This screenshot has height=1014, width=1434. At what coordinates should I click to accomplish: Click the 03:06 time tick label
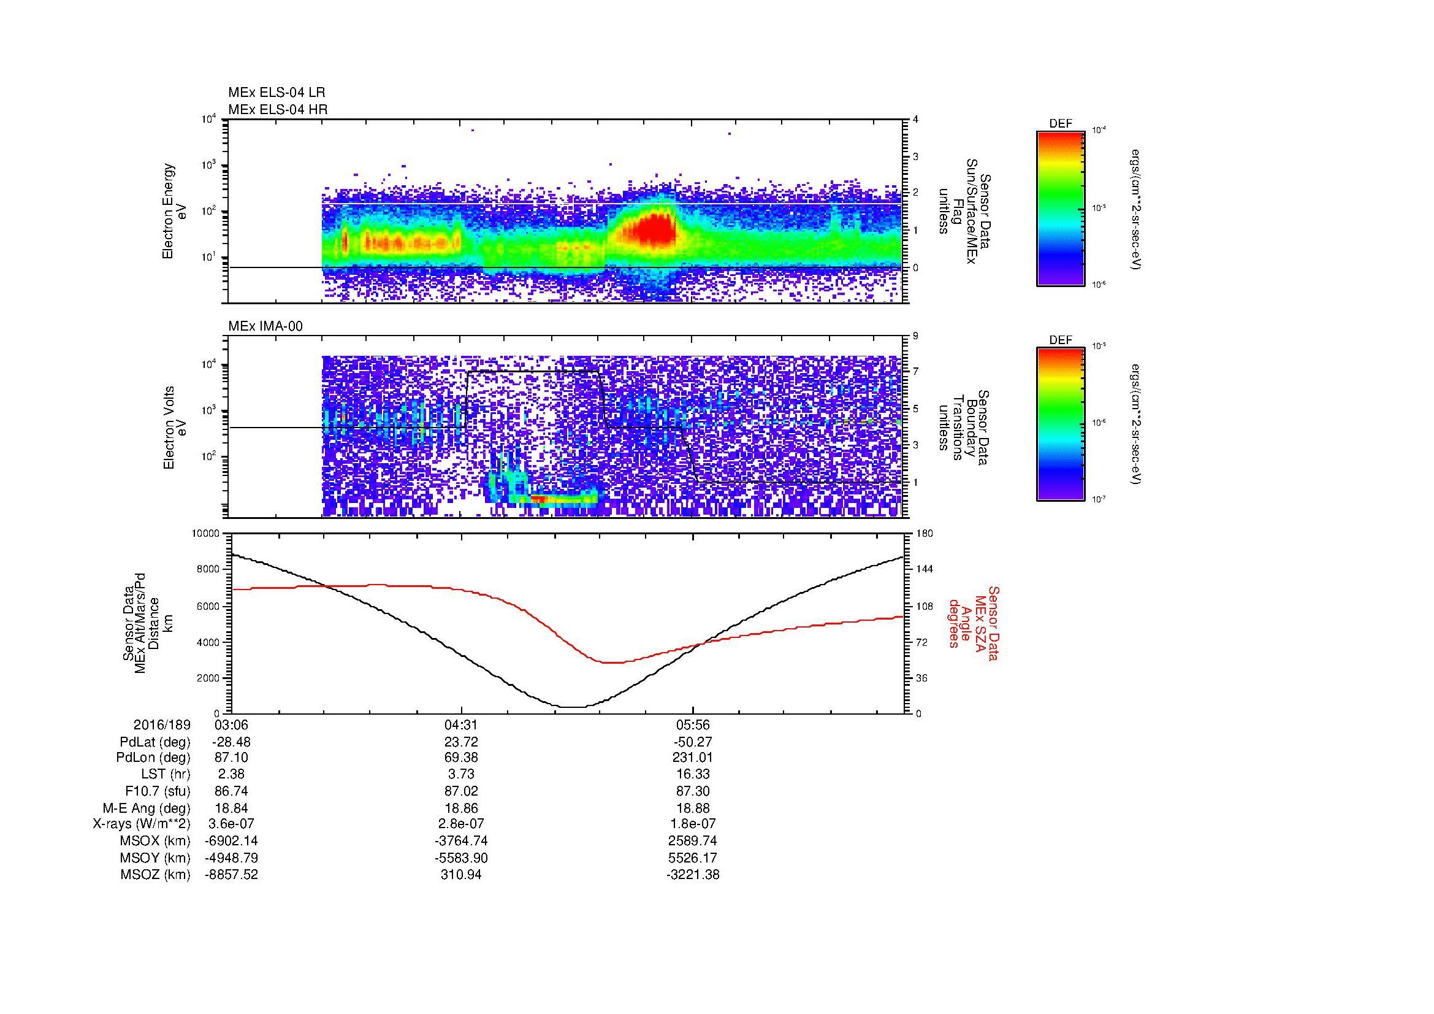click(231, 725)
